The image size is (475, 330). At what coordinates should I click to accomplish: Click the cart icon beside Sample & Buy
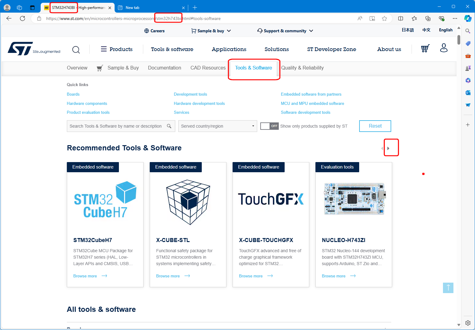click(x=193, y=30)
